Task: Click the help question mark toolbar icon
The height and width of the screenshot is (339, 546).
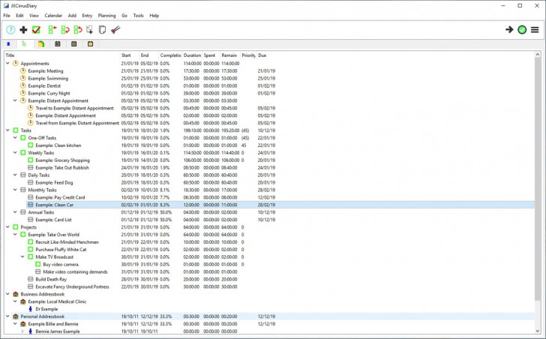Action: coord(10,30)
